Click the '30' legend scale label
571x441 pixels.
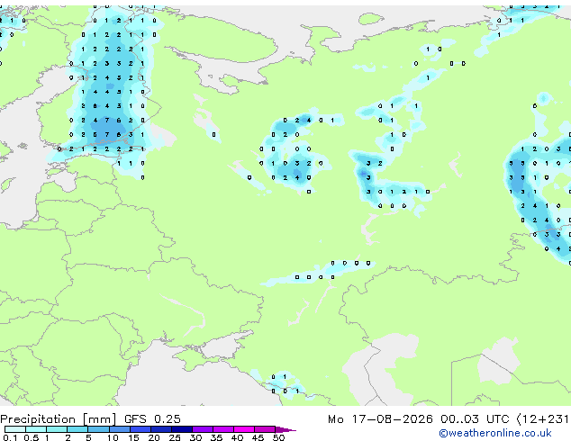pos(195,437)
